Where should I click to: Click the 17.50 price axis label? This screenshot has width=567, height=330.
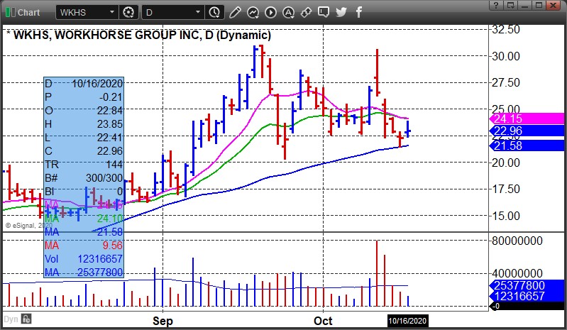tap(506, 189)
